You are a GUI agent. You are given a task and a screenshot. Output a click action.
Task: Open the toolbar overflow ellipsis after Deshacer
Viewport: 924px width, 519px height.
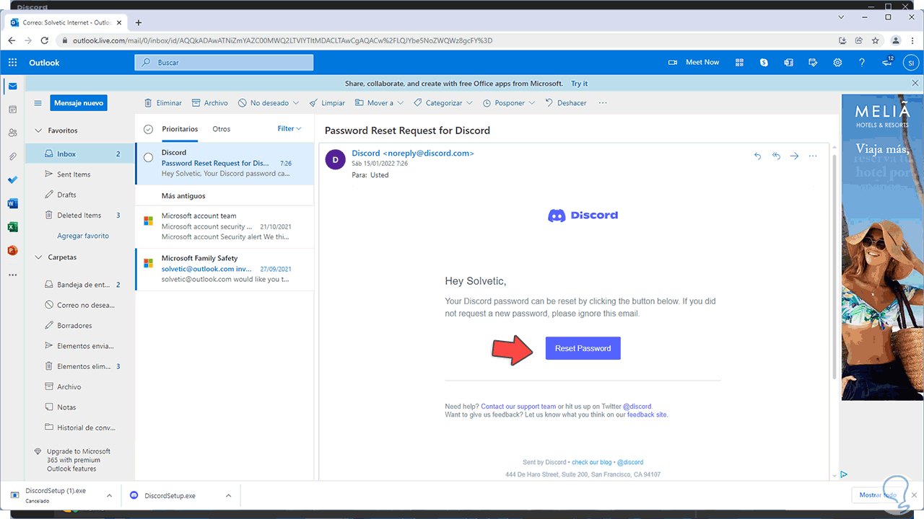603,103
